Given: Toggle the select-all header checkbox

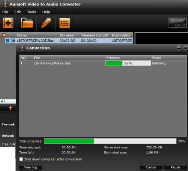Looking at the screenshot, I should tap(4, 35).
